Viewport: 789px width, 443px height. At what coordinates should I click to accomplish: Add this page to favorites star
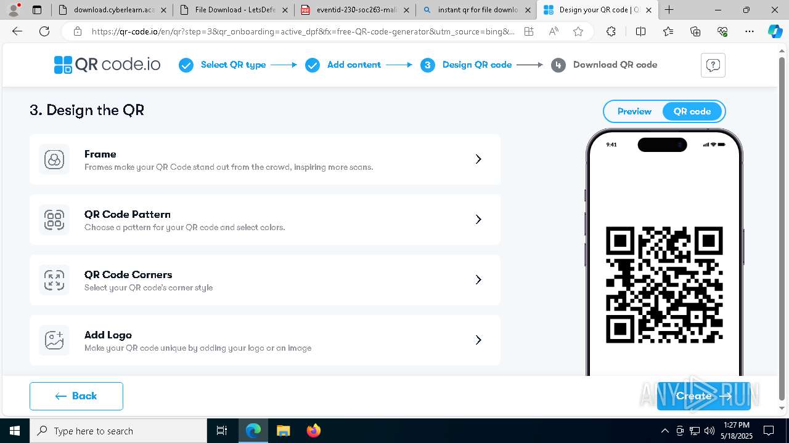pos(578,31)
